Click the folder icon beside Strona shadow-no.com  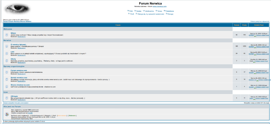pos(7,87)
